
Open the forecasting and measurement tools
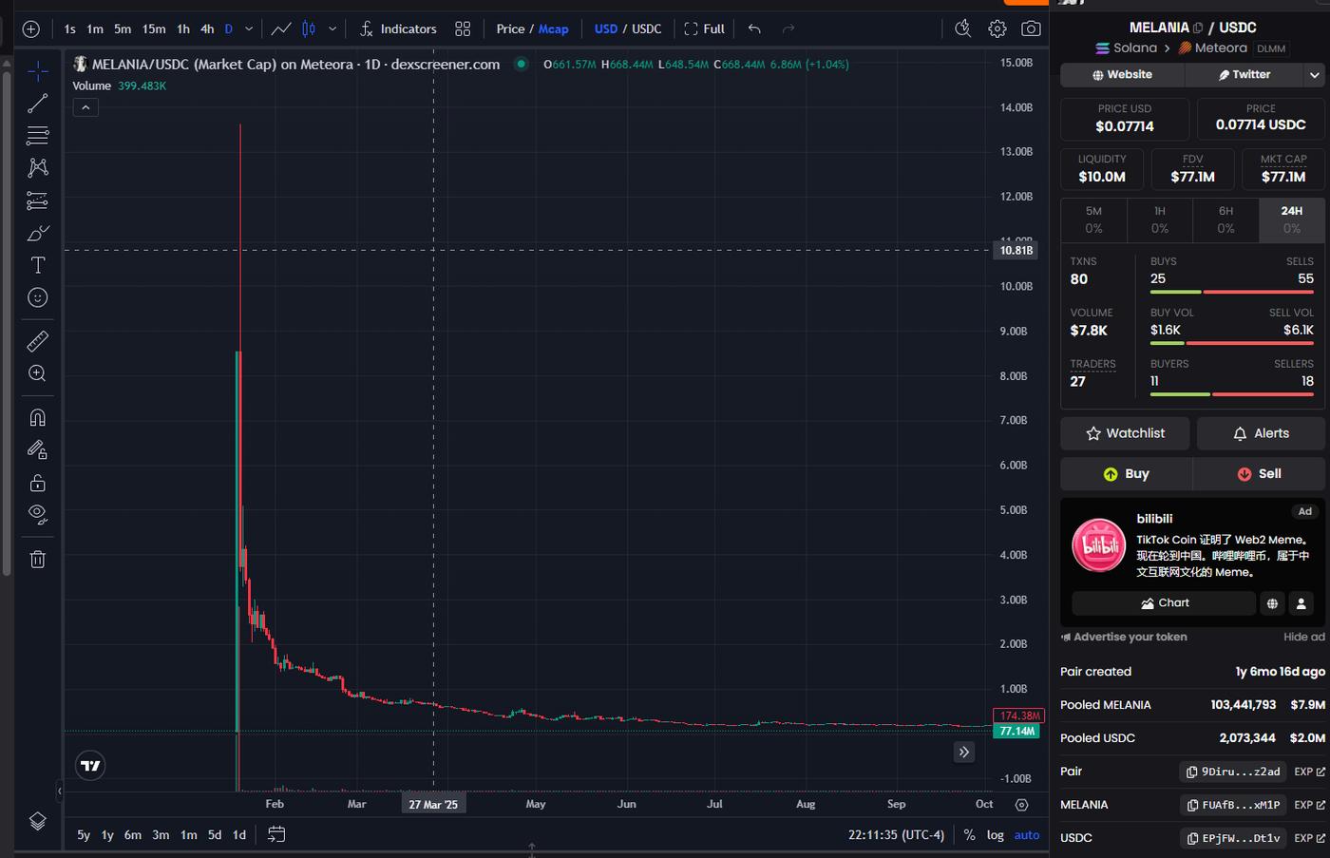[37, 200]
